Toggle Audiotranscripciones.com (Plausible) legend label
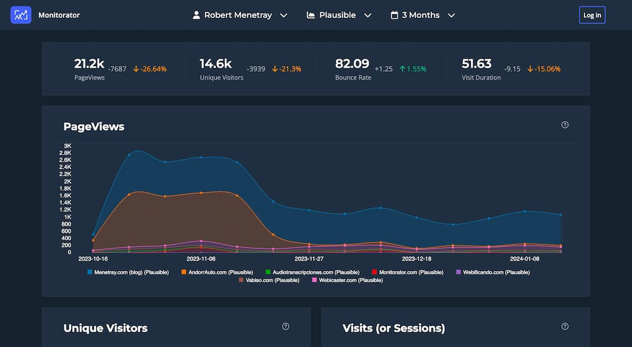 [316, 272]
